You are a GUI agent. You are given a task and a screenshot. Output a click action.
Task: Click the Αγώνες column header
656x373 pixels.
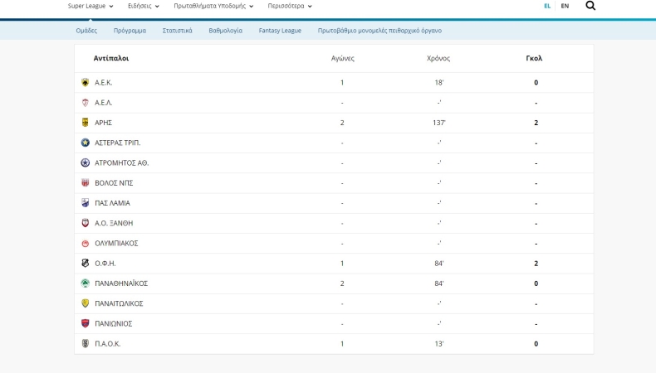pyautogui.click(x=343, y=58)
